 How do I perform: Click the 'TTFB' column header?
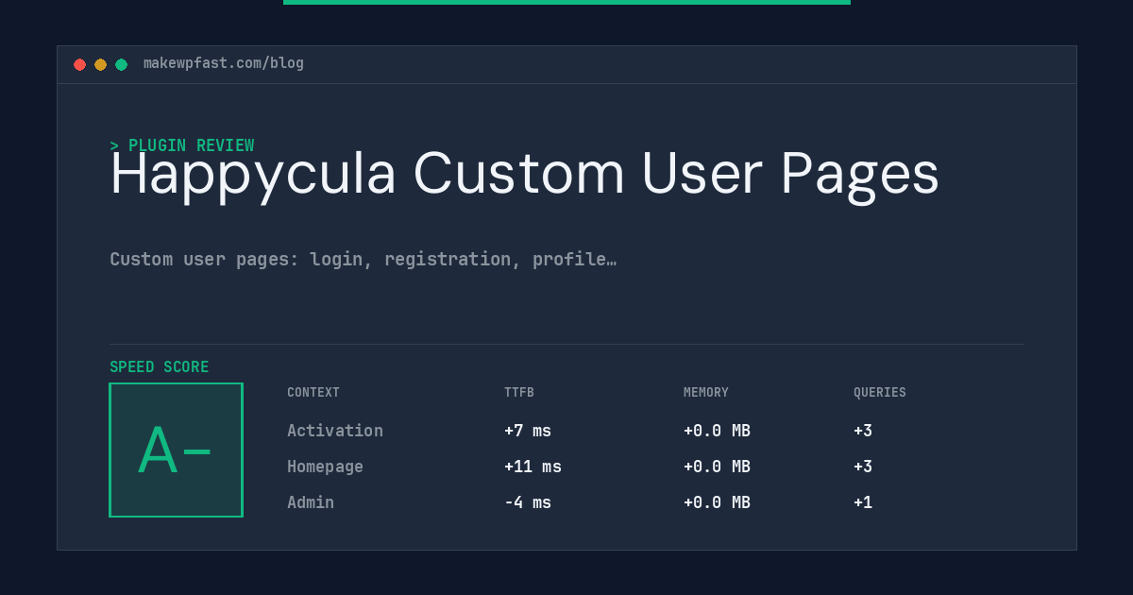(519, 393)
